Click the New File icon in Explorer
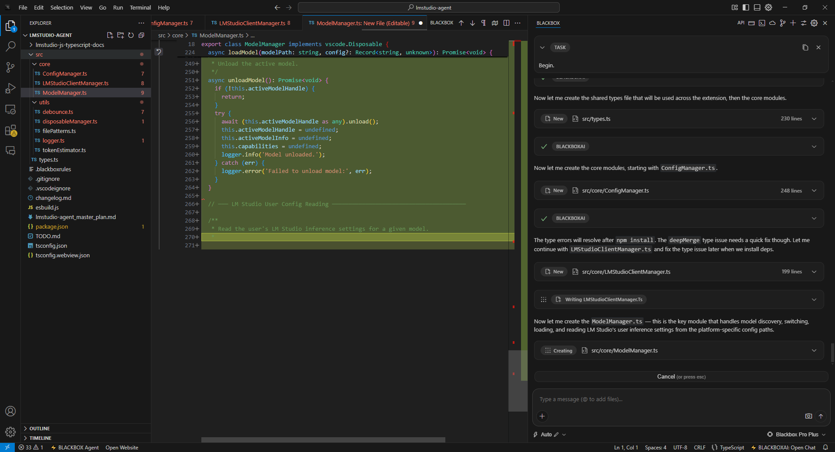835x452 pixels. tap(110, 35)
